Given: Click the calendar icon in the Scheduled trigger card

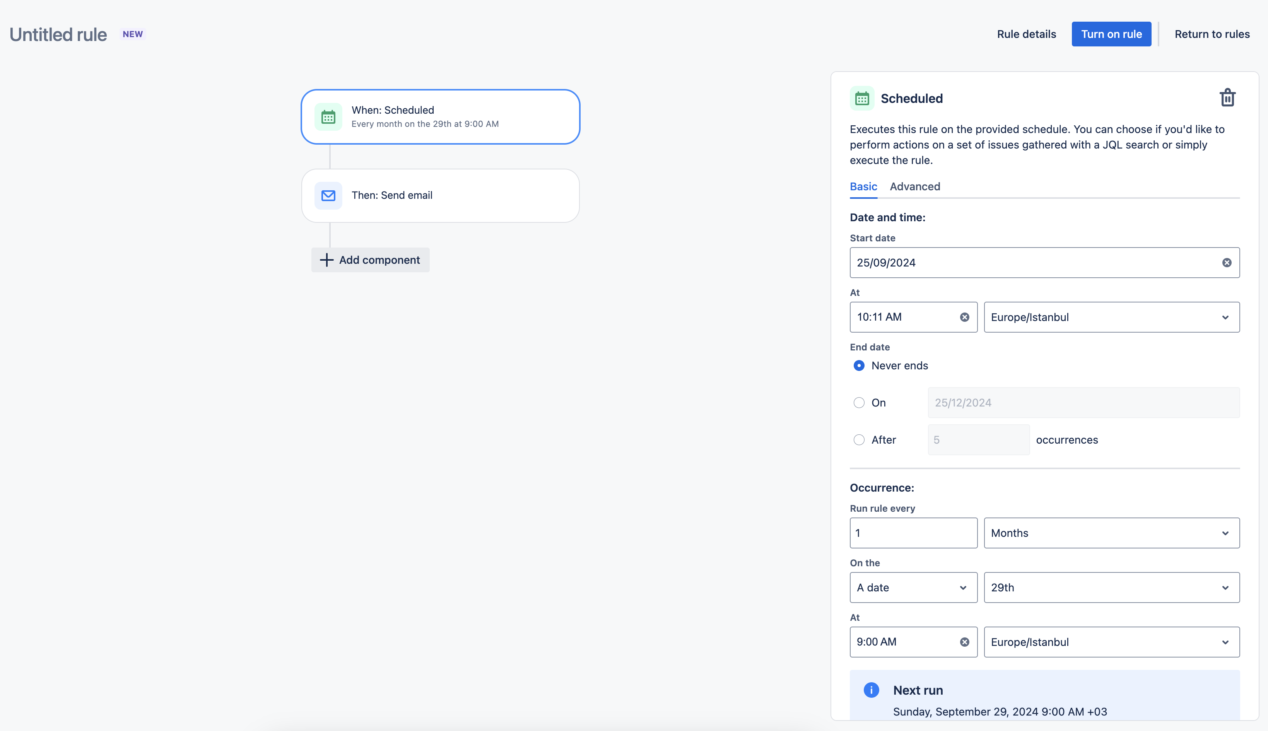Looking at the screenshot, I should [328, 117].
